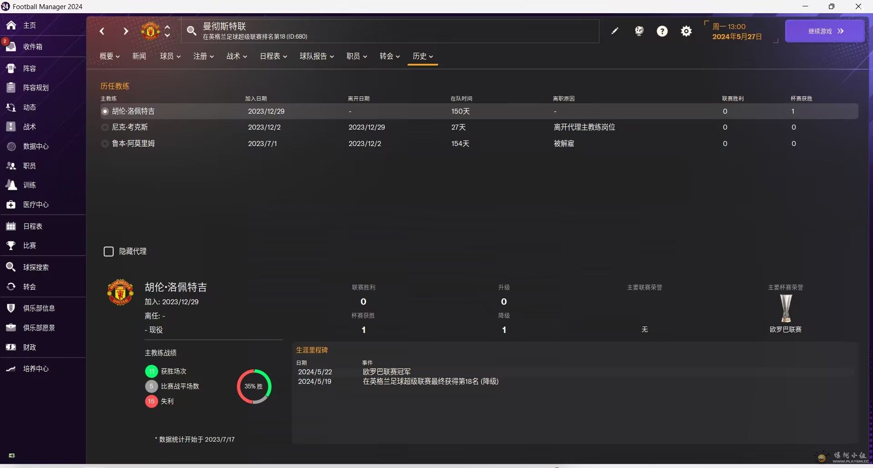The width and height of the screenshot is (873, 468).
Task: Select radio for 胡伦·洛佩特吉 row
Action: [105, 111]
